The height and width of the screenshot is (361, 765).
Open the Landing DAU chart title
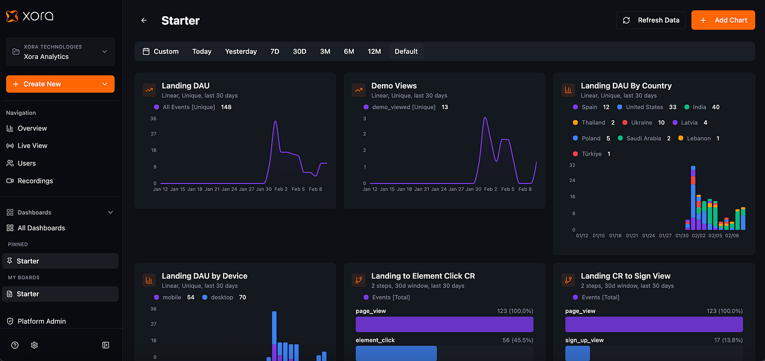point(186,86)
